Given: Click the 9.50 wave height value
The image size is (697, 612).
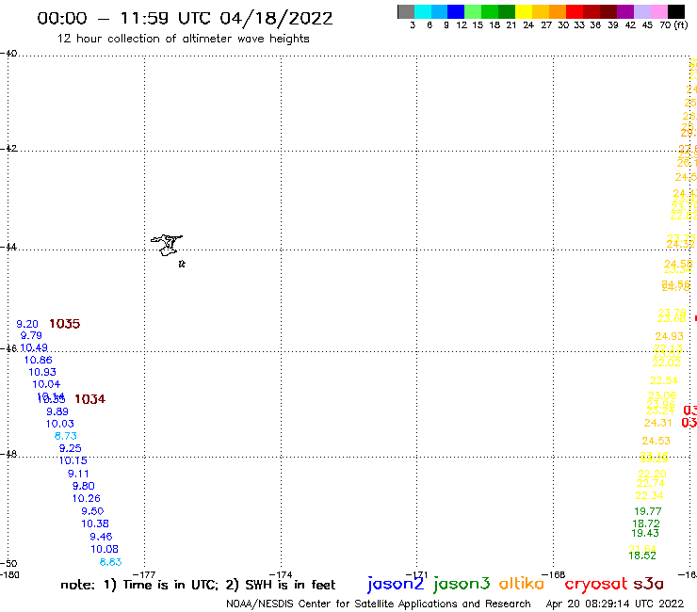Looking at the screenshot, I should click(92, 511).
